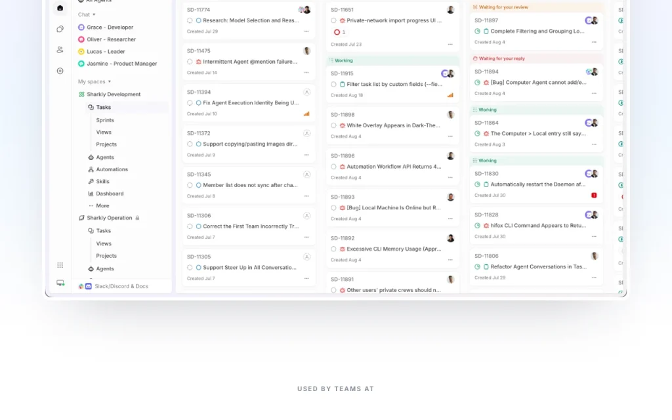The width and height of the screenshot is (672, 420).
Task: Click Working banner above SD-11915
Action: [392, 60]
